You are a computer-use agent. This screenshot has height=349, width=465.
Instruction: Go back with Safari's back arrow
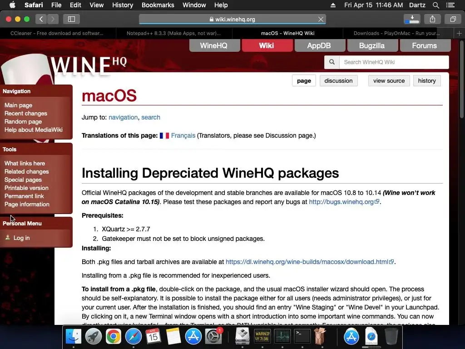(41, 19)
